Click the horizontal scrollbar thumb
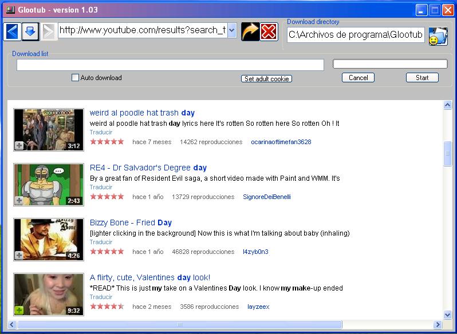This screenshot has width=457, height=334. [x=180, y=324]
